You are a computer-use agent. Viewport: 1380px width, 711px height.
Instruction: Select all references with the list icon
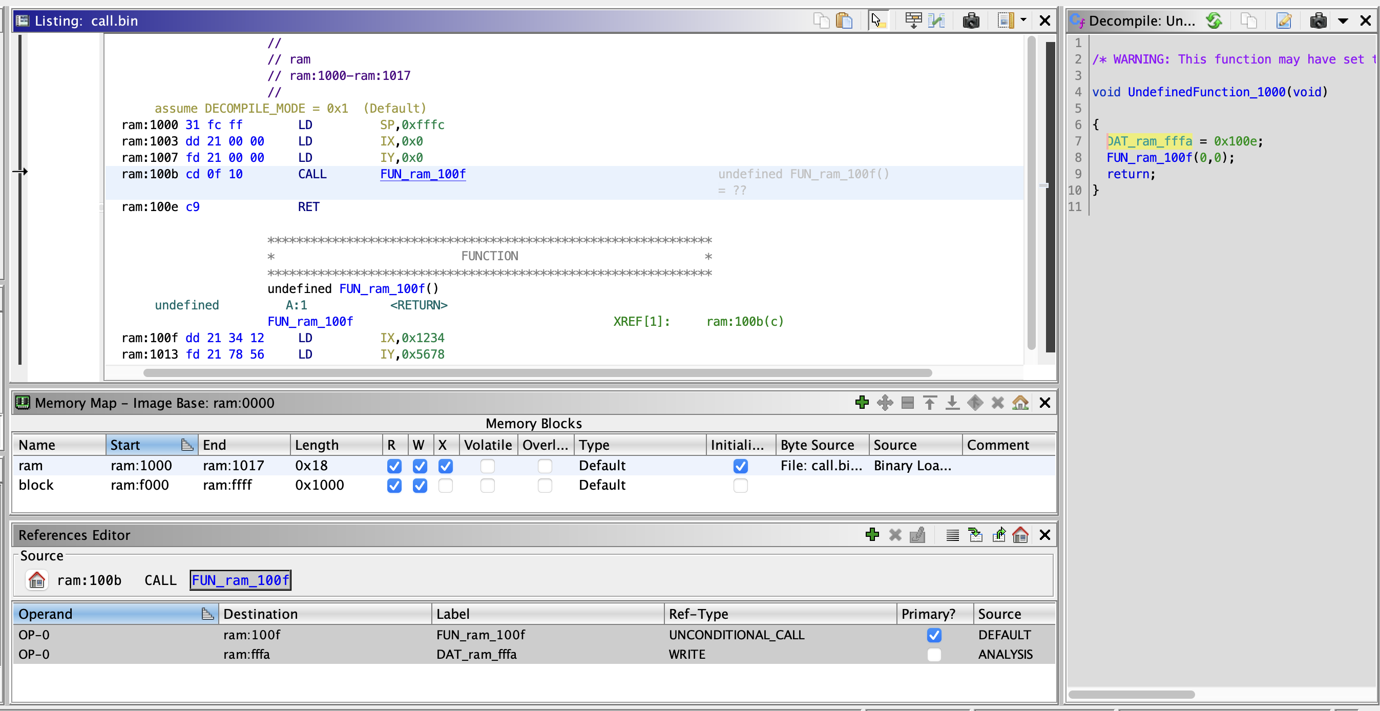click(952, 534)
